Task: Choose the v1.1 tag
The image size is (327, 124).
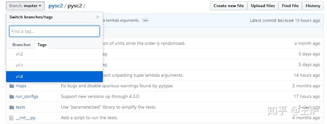Action: [54, 65]
